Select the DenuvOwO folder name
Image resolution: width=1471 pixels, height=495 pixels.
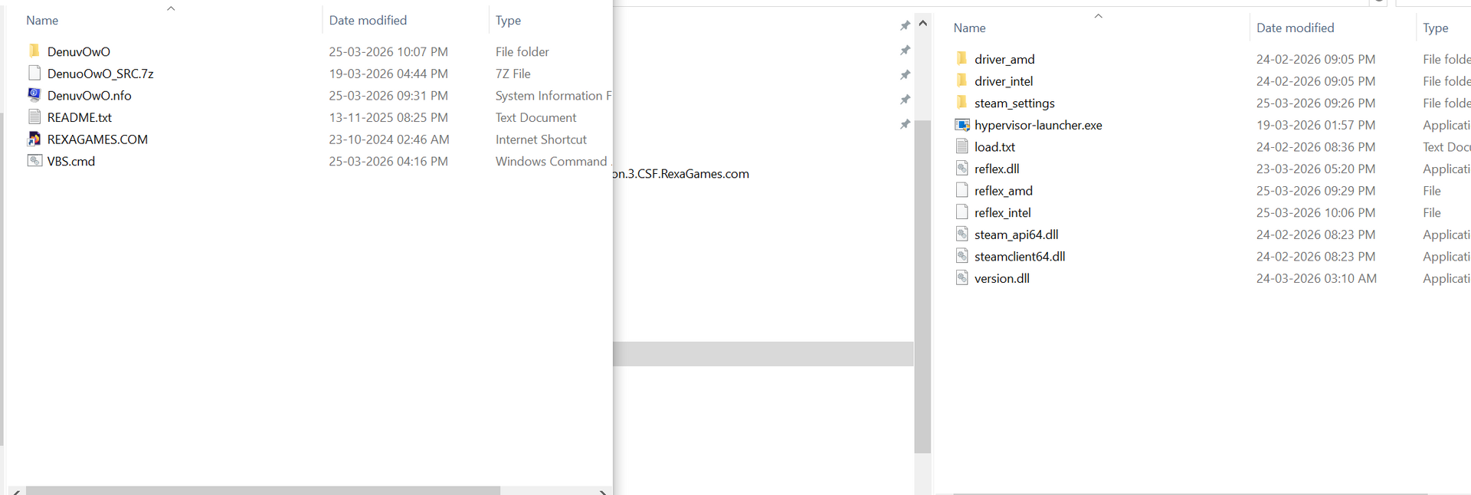pos(79,51)
